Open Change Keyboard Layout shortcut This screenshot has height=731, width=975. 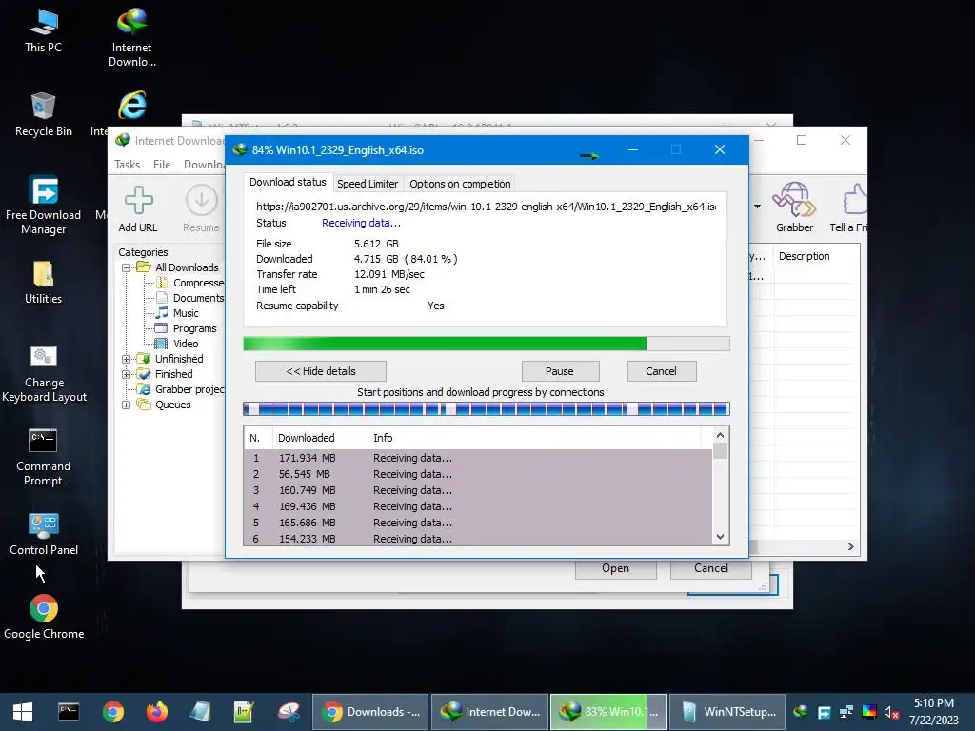pyautogui.click(x=44, y=373)
